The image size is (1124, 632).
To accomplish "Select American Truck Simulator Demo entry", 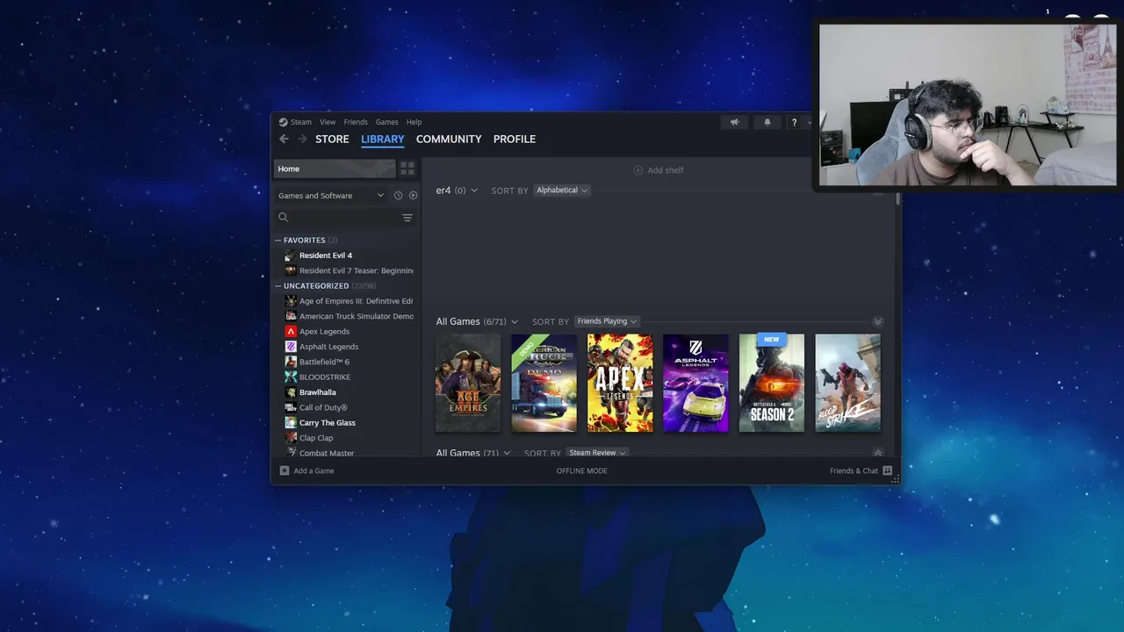I will [x=357, y=316].
